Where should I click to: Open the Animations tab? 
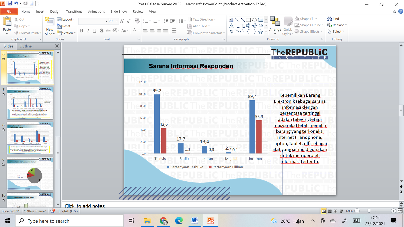click(96, 11)
